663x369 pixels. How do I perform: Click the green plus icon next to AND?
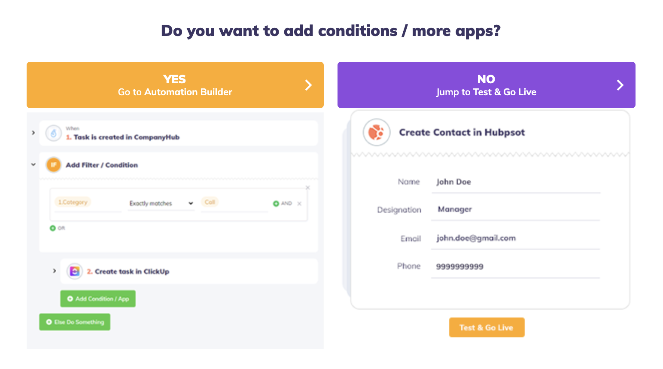point(276,203)
